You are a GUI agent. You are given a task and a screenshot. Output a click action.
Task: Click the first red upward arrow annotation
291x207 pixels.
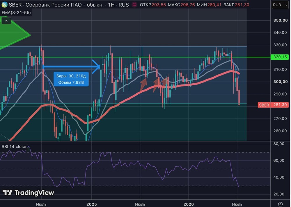[x=143, y=84]
